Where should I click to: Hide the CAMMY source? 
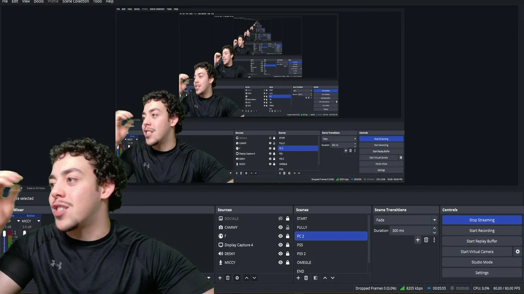tap(280, 227)
